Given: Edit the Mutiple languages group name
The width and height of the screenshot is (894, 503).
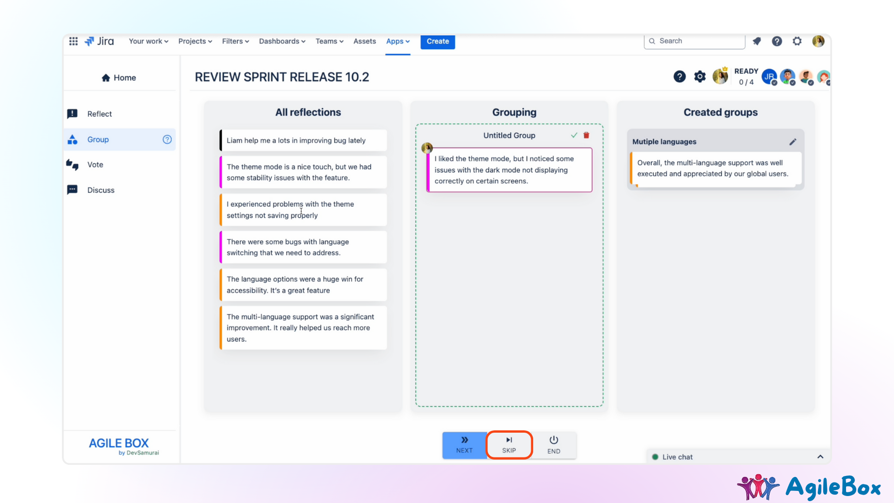Looking at the screenshot, I should tap(792, 142).
